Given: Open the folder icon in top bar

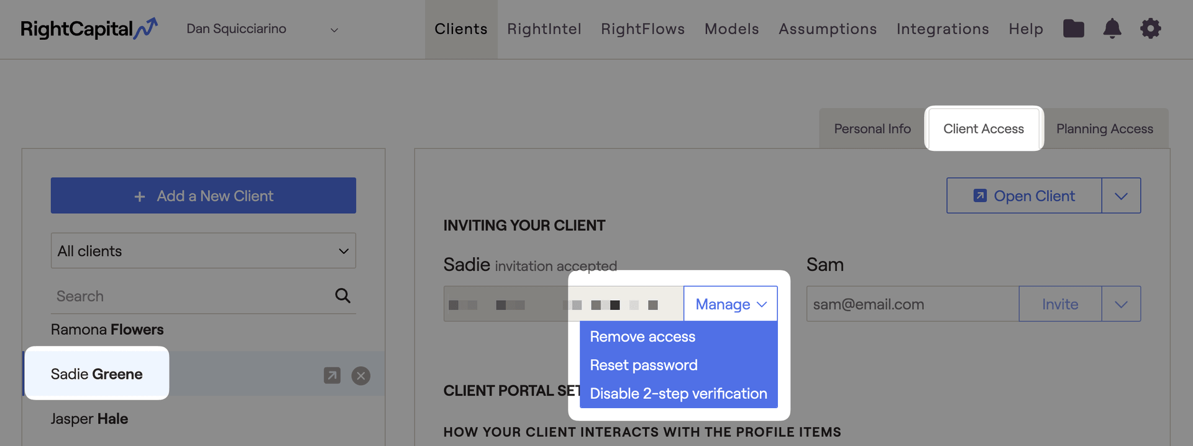Looking at the screenshot, I should click(x=1073, y=29).
